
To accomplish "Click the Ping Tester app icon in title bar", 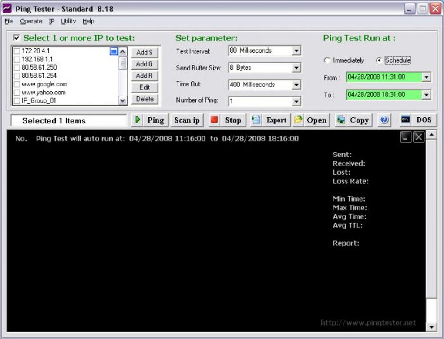I will pyautogui.click(x=7, y=9).
